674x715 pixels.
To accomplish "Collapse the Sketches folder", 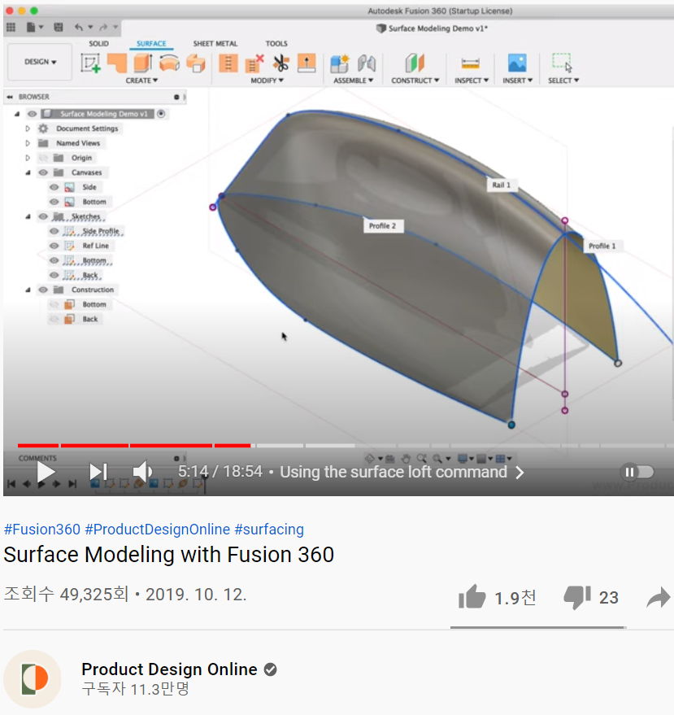I will [27, 216].
